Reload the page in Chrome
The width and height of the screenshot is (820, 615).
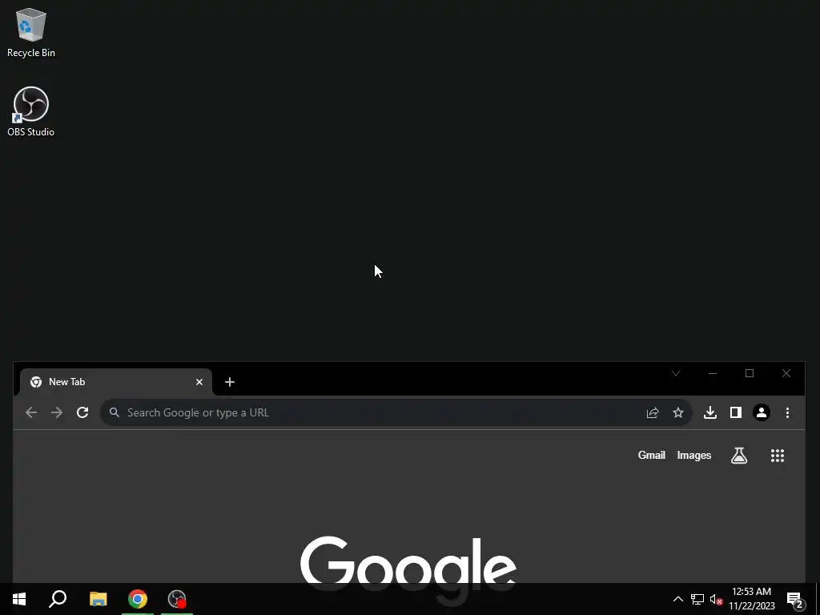click(82, 412)
